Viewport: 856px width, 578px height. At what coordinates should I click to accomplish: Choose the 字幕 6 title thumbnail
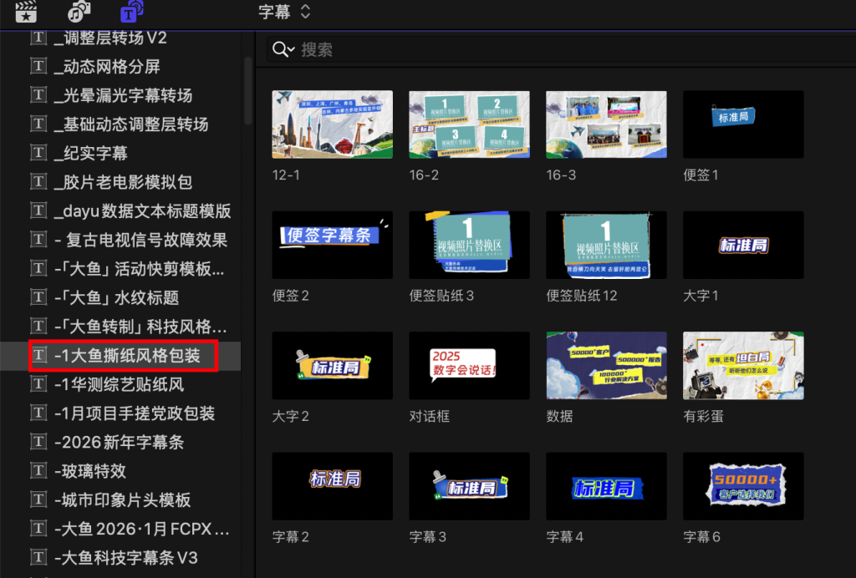tap(743, 486)
